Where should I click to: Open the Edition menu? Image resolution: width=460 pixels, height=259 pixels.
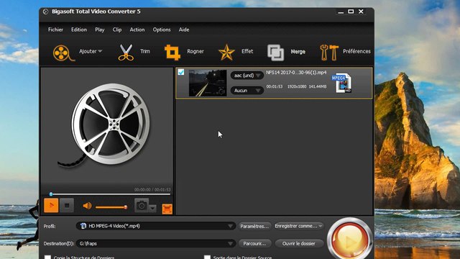[79, 29]
